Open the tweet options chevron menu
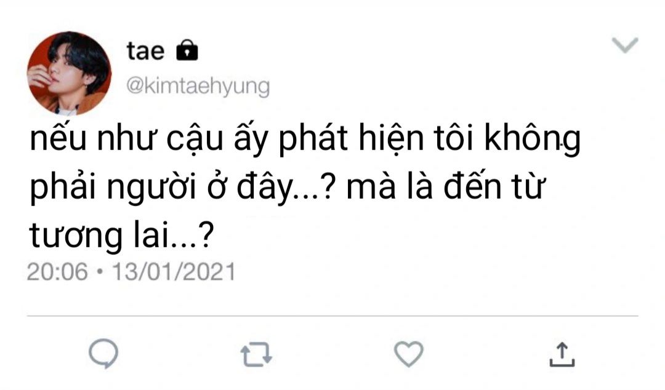 625,45
